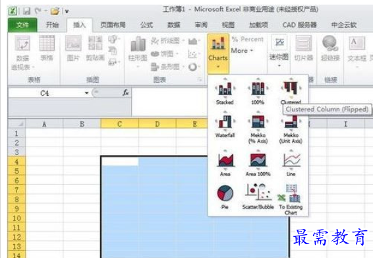Click the Excel application icon in title bar
Screen dimensions: 373x258
13,11
